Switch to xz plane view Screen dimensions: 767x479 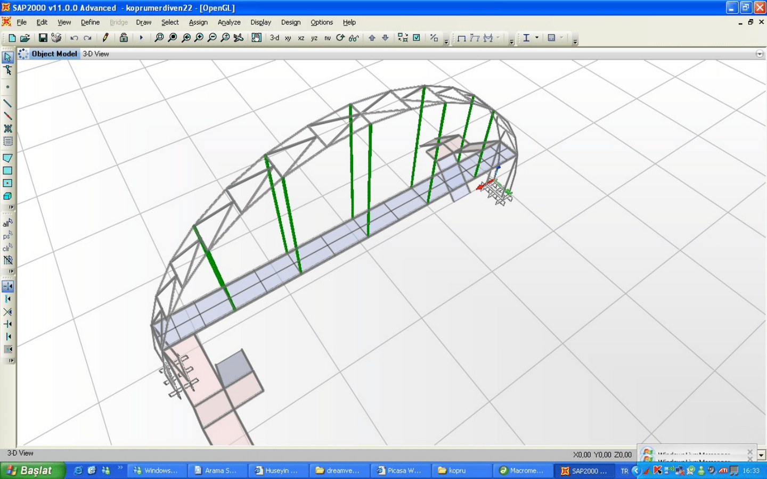301,38
